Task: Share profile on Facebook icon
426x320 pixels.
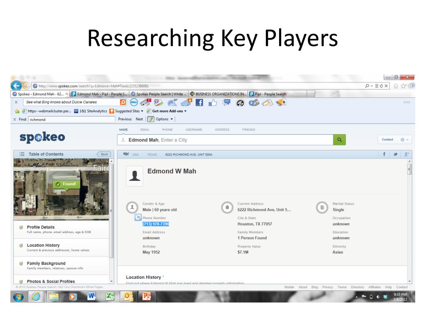Action: click(x=384, y=154)
